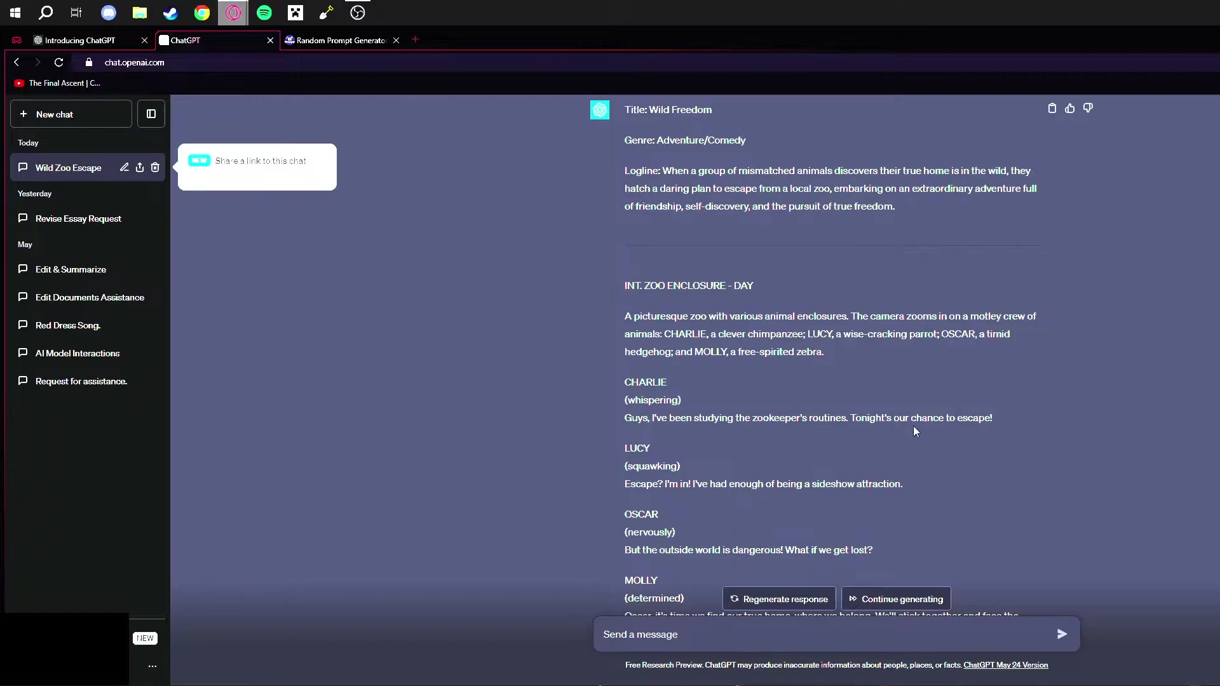Screen dimensions: 1220x686
Task: Open the Request for assistance chat
Action: (x=87, y=381)
